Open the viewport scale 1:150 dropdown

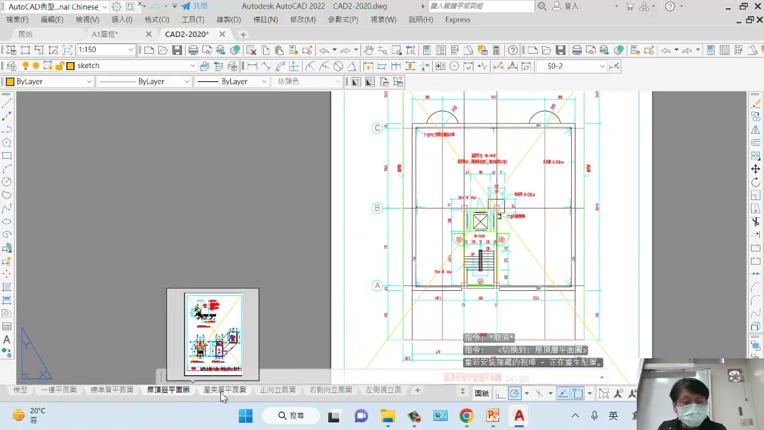(x=131, y=50)
